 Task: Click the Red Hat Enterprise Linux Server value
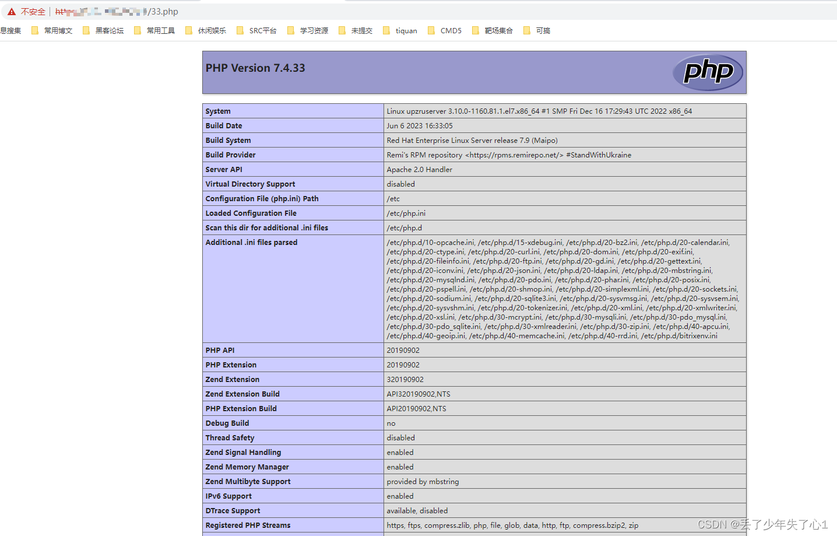click(x=472, y=141)
